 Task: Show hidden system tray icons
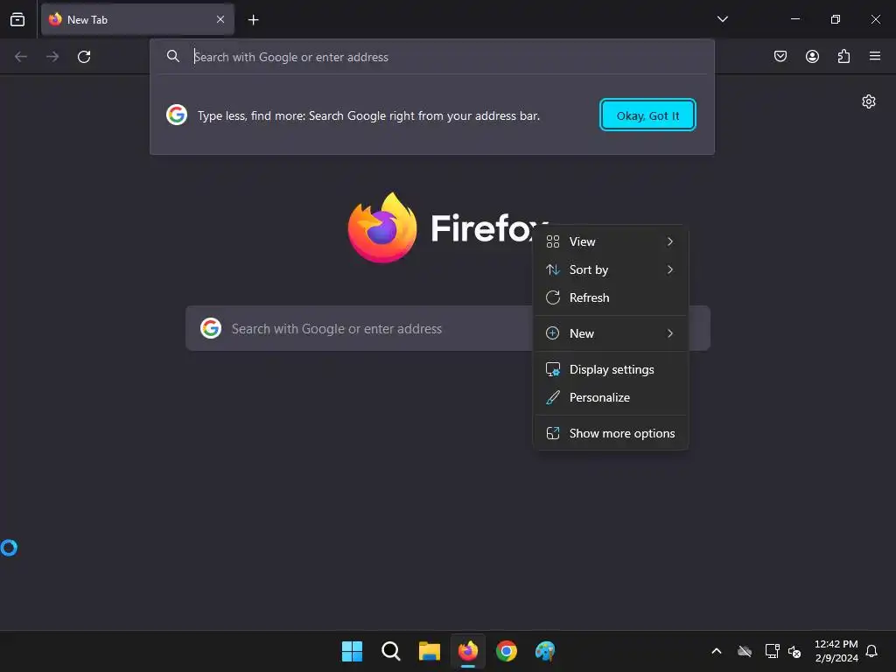pos(716,651)
